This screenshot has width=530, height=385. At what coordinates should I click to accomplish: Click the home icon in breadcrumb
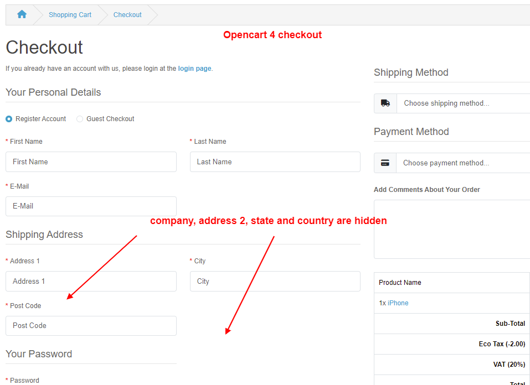[x=22, y=15]
